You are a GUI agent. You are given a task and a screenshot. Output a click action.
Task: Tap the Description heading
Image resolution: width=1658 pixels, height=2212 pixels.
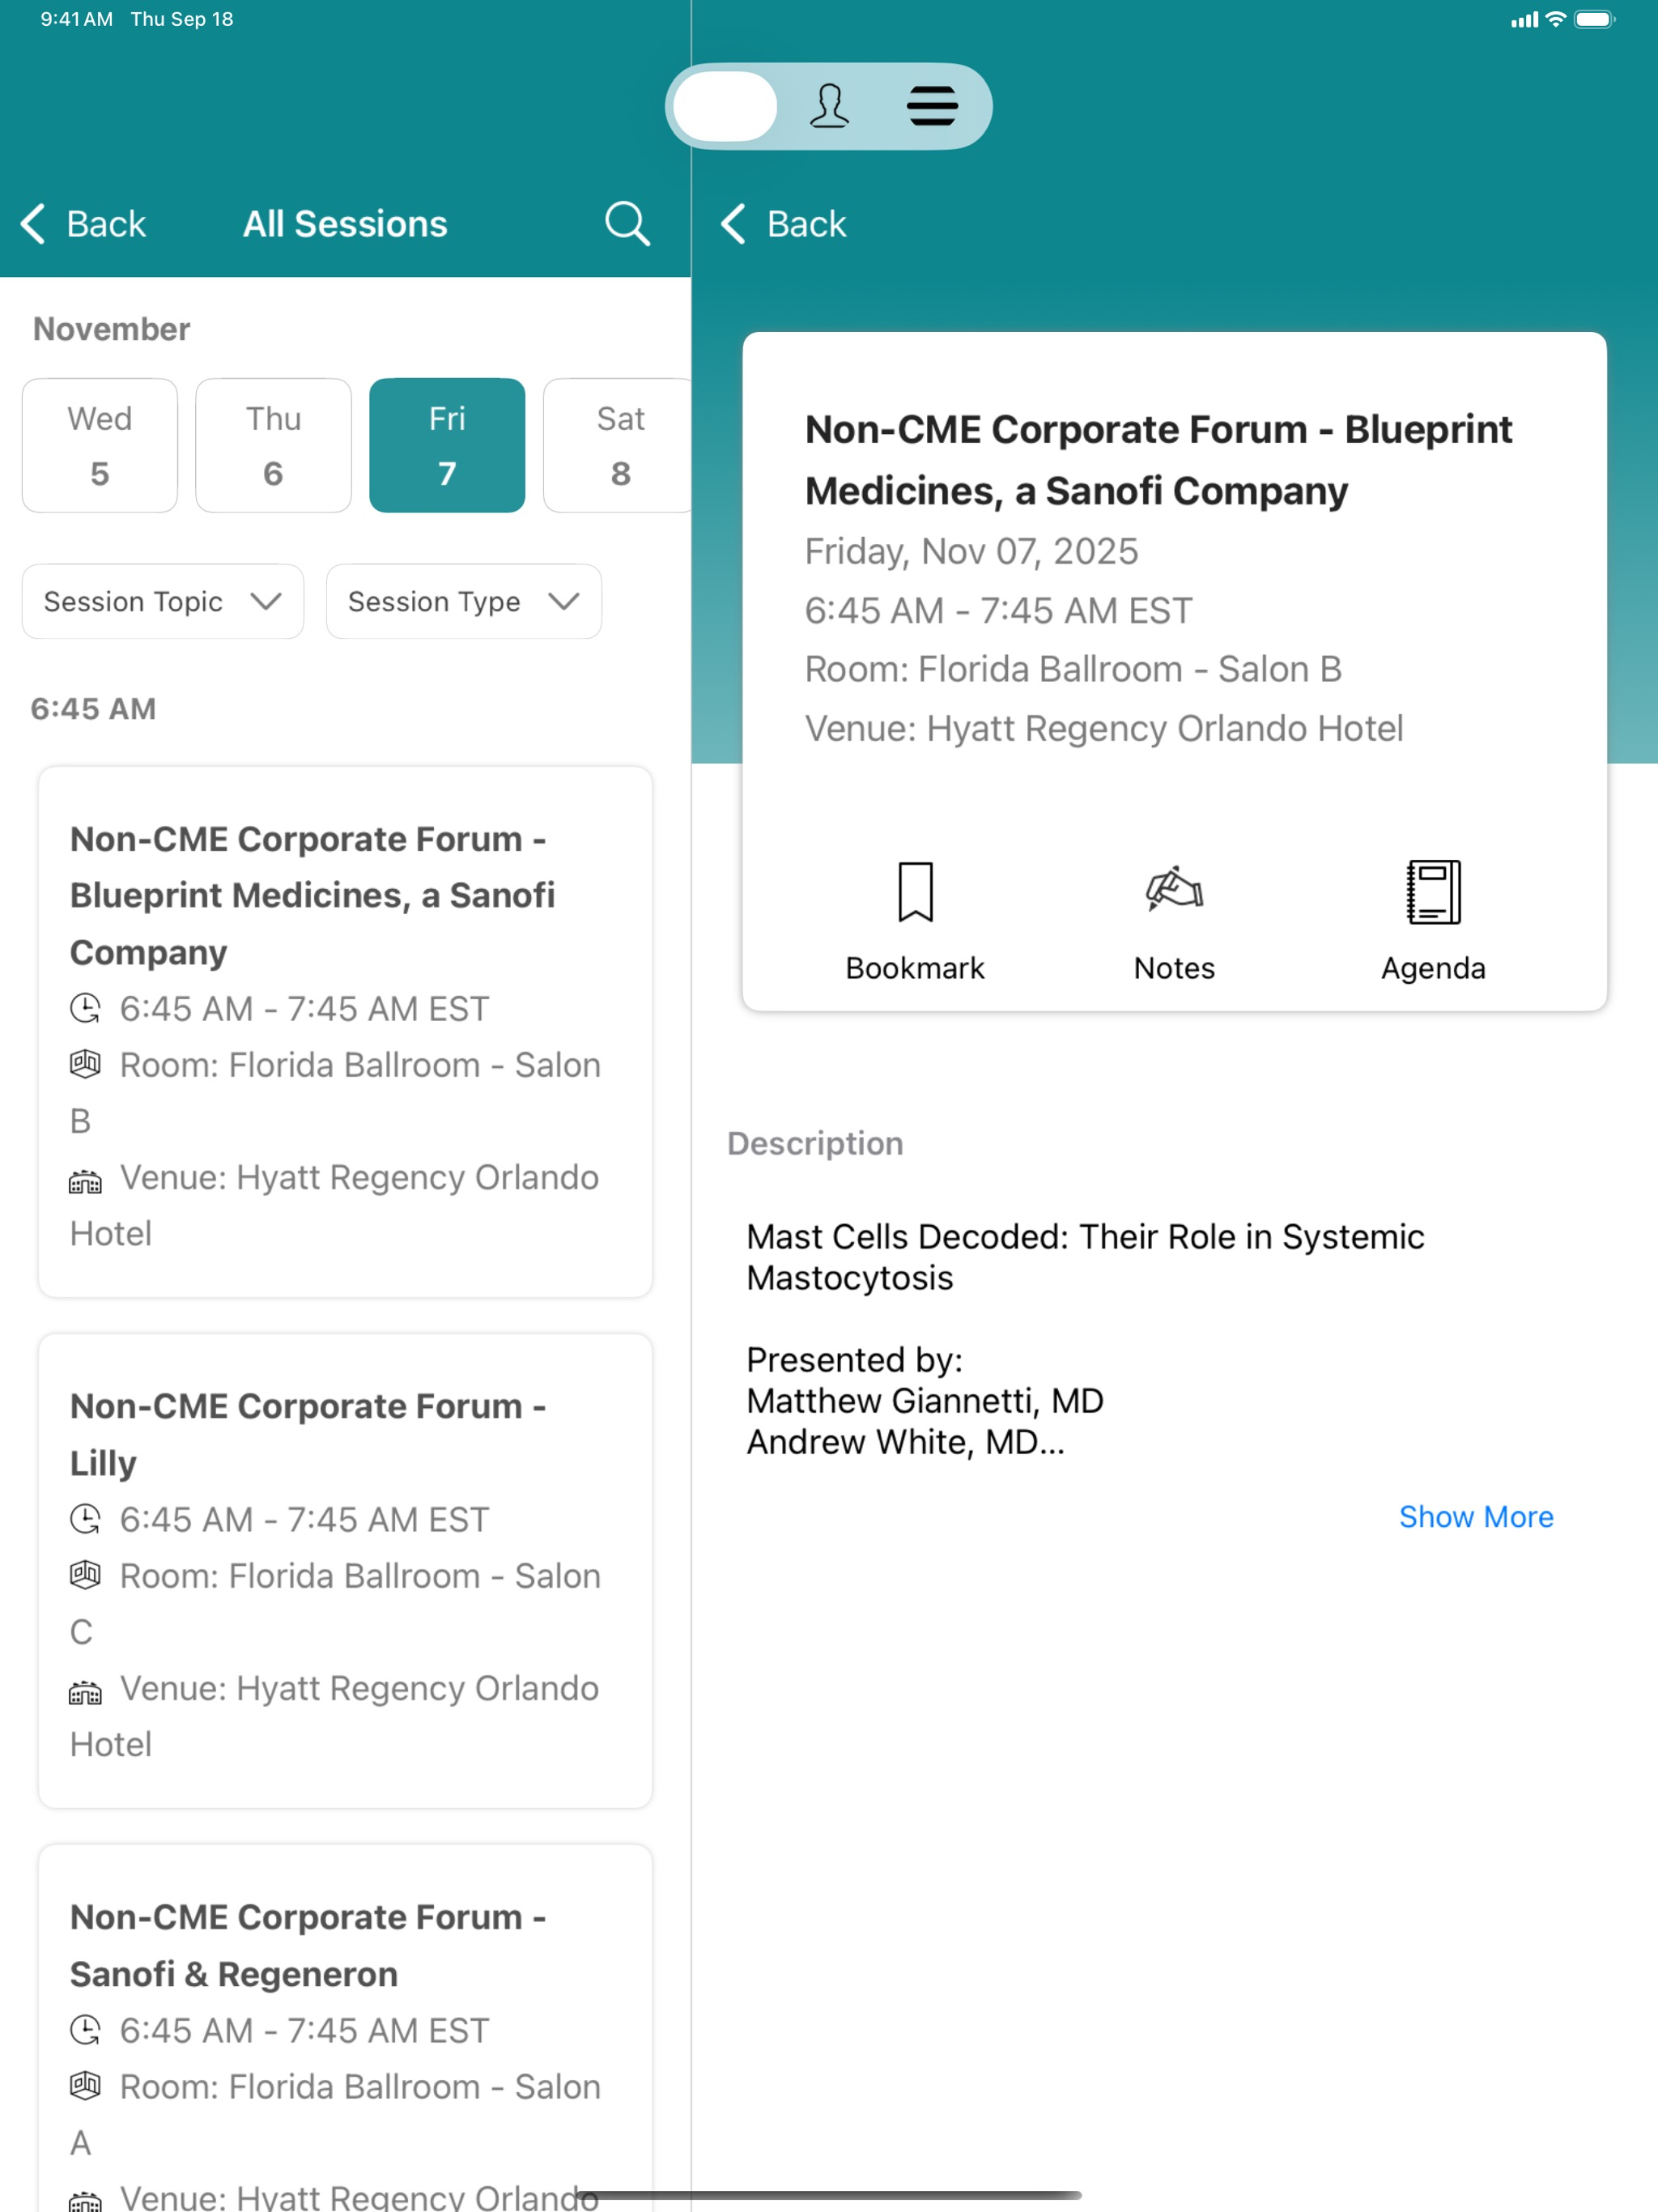click(815, 1143)
